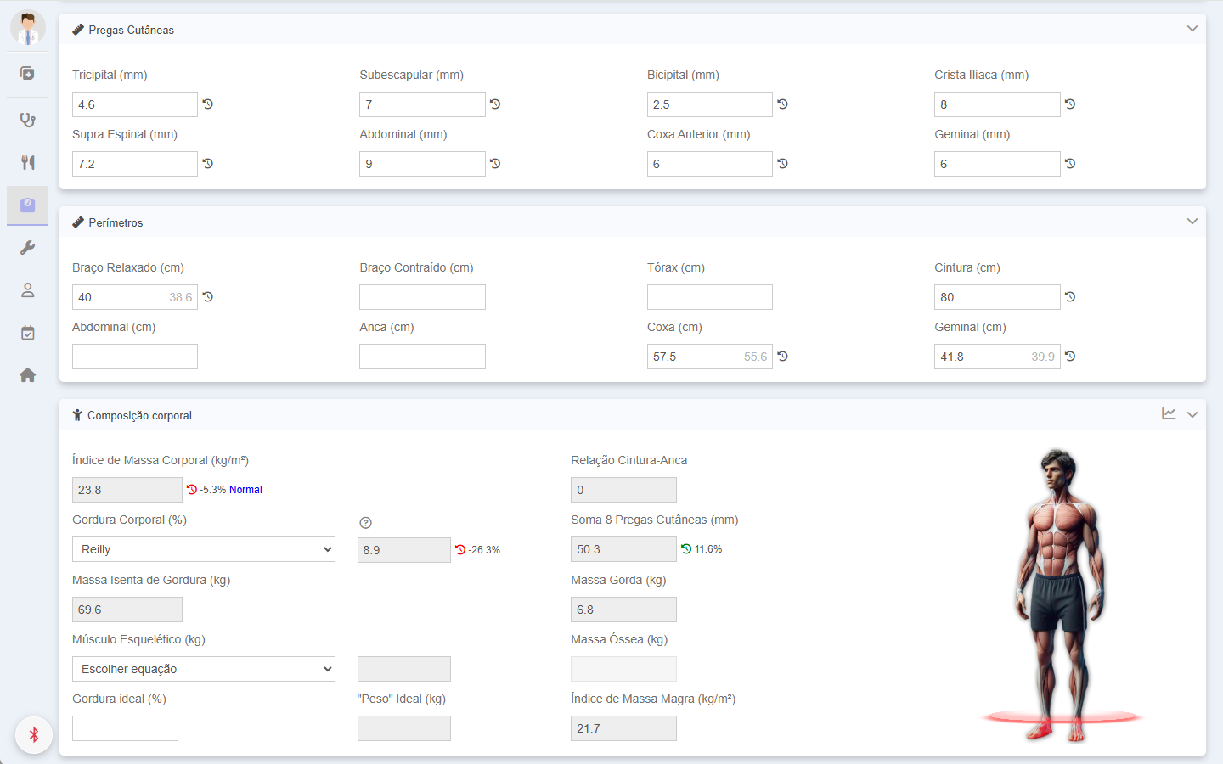Click the Braço Relaxado (cm) input
1223x764 pixels.
click(135, 297)
